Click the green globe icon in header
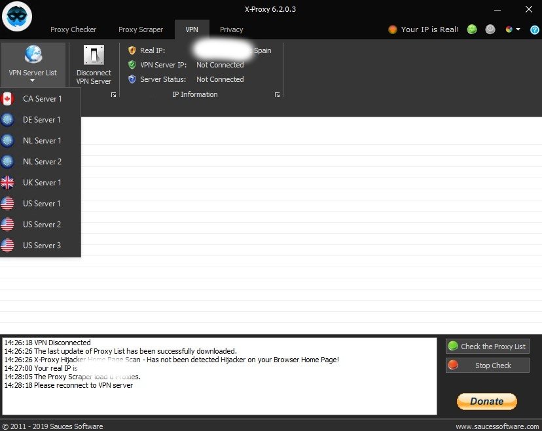 (x=472, y=29)
